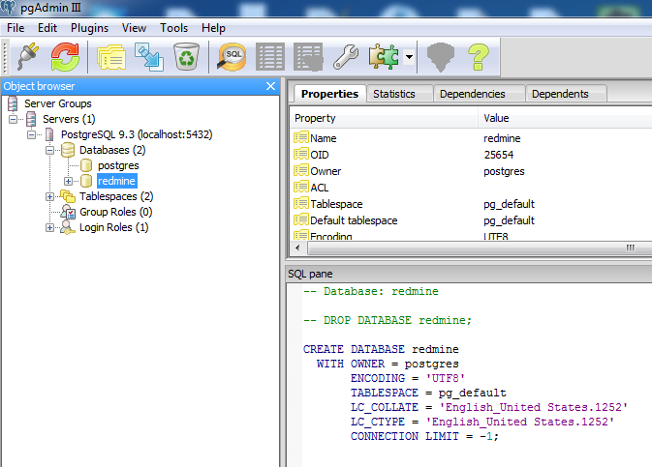Image resolution: width=652 pixels, height=467 pixels.
Task: Open SQL help question mark icon
Action: tap(479, 57)
